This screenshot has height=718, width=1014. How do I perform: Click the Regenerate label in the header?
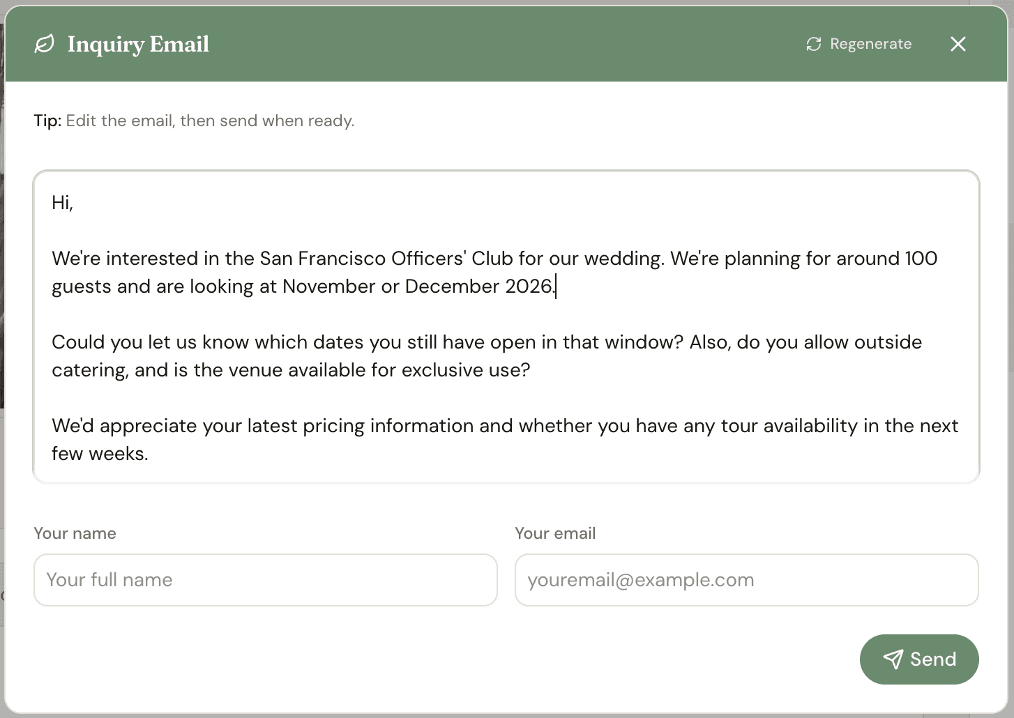click(x=870, y=44)
